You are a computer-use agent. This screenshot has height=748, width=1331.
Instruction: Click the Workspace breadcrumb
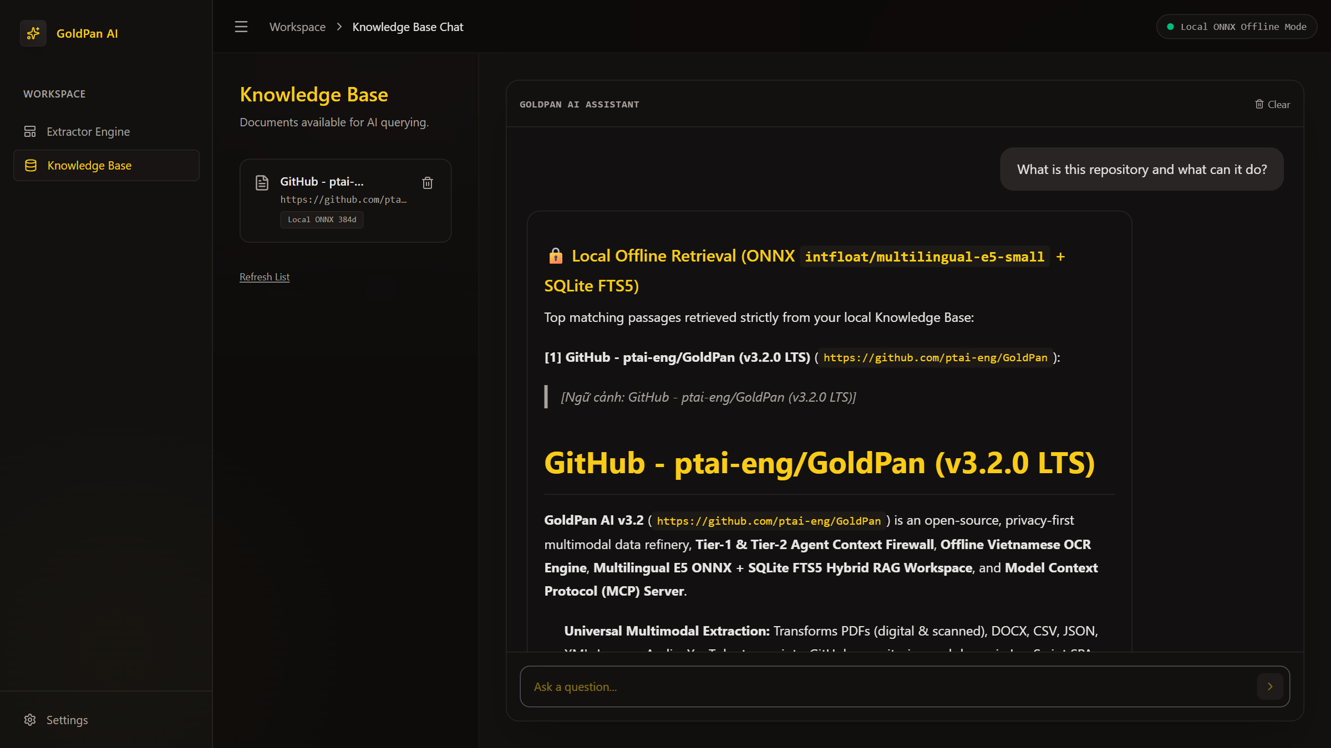pos(297,27)
